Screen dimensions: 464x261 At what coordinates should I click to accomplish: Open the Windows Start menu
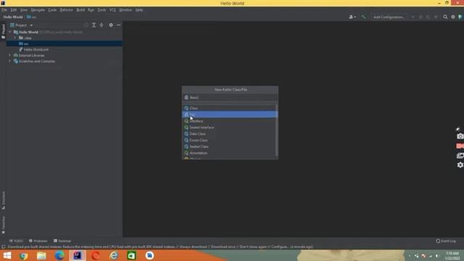point(7,255)
